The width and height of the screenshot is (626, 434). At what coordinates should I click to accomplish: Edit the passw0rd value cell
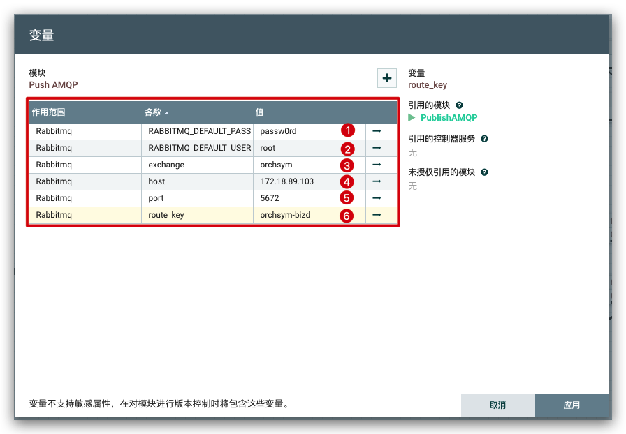(293, 131)
